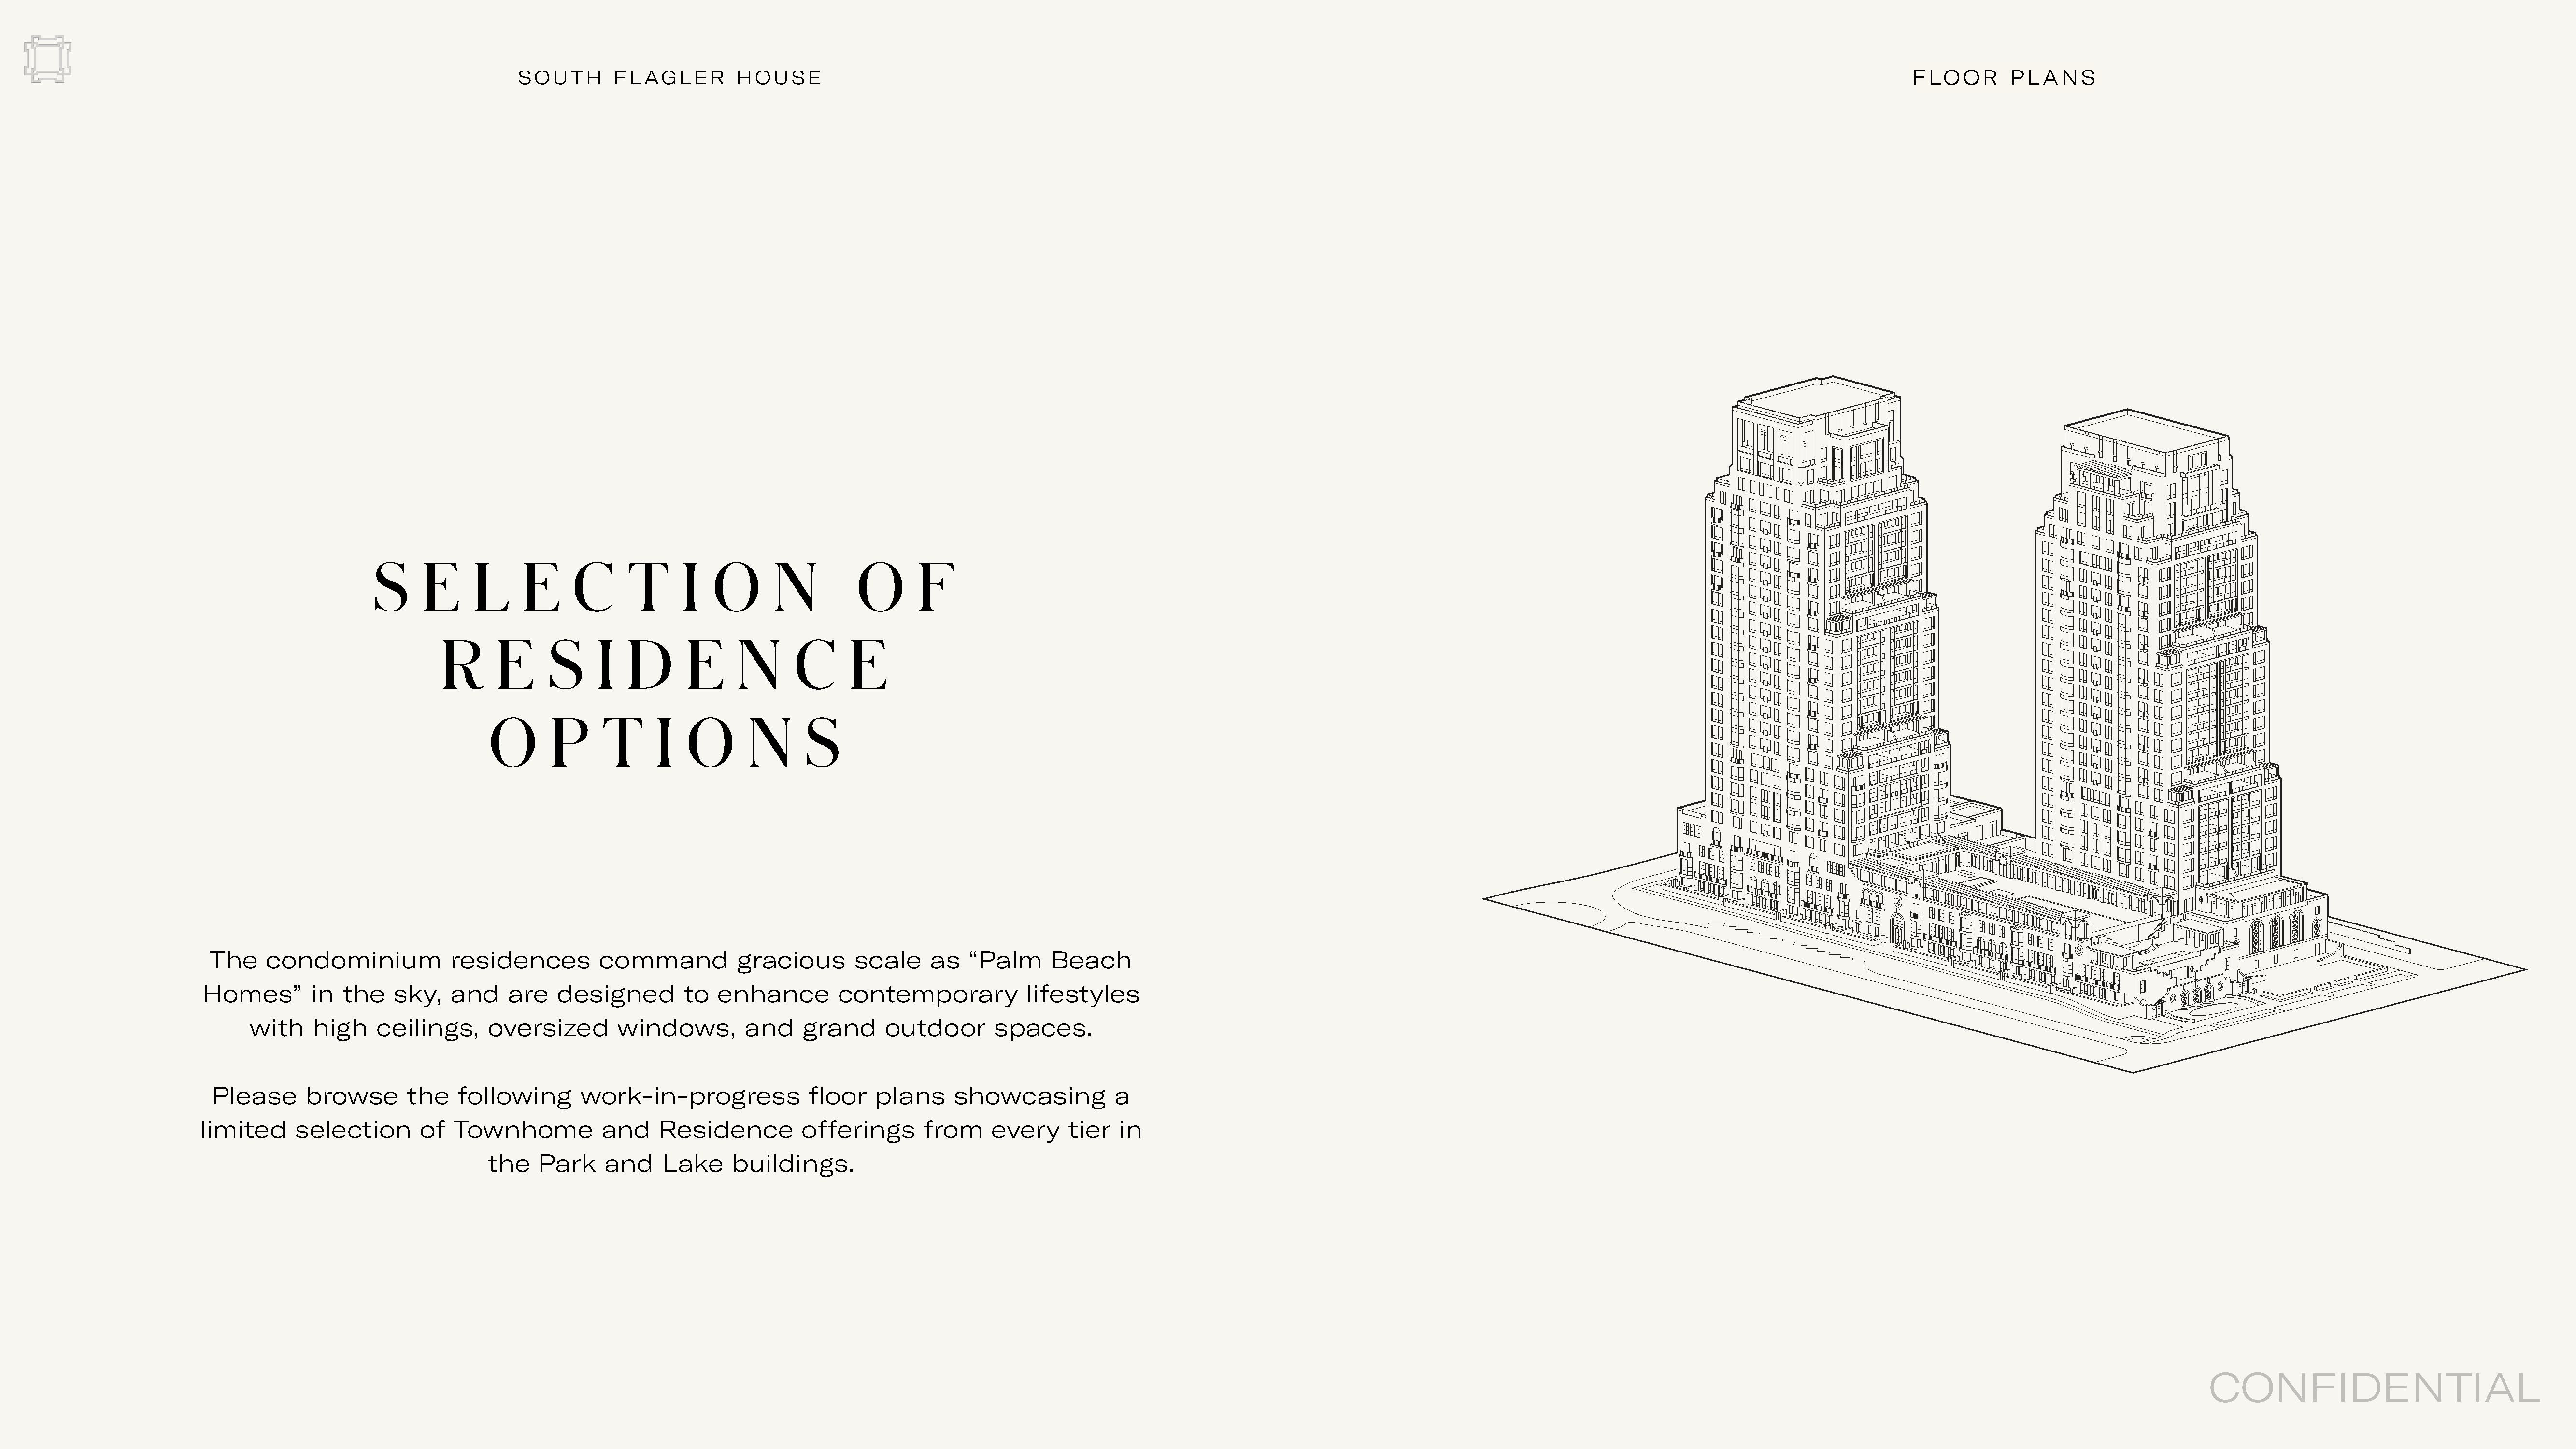The image size is (2576, 1449).
Task: Click the twin-tower building line illustration
Action: (2005, 724)
